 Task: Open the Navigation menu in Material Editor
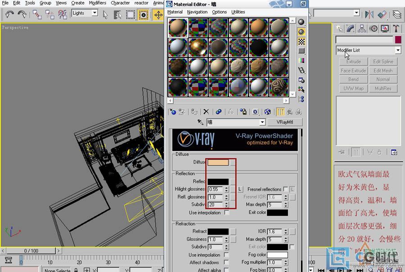coord(197,12)
